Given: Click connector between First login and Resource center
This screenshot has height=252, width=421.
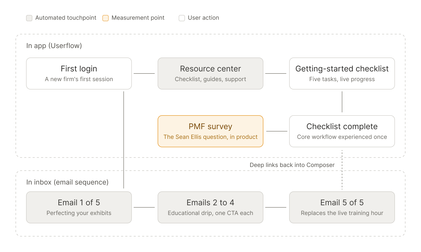Looking at the screenshot, I should (144, 73).
